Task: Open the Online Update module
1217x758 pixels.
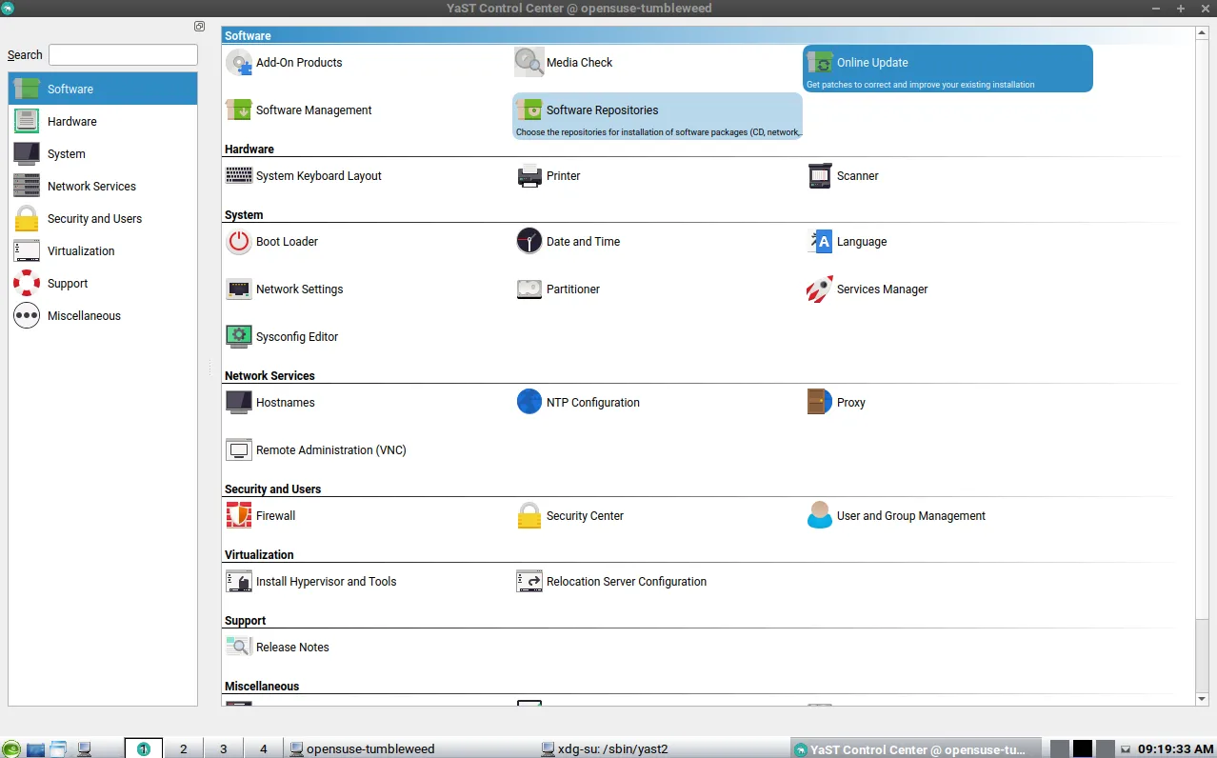Action: point(947,69)
